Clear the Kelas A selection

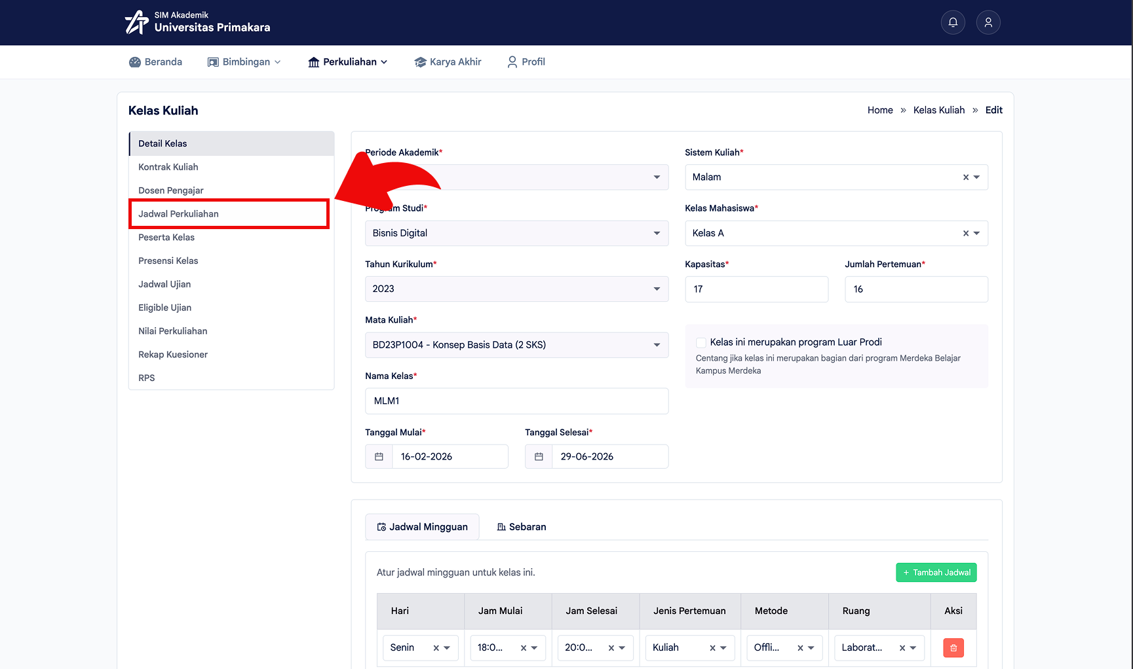[x=965, y=233]
